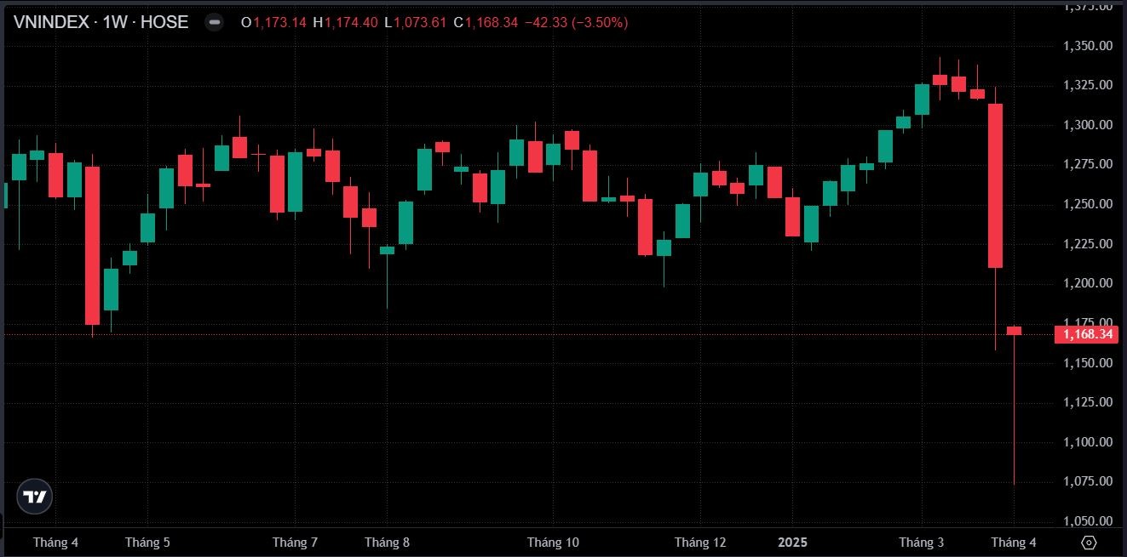Image resolution: width=1127 pixels, height=557 pixels.
Task: Click the 1,100.00 price axis label
Action: point(1088,442)
